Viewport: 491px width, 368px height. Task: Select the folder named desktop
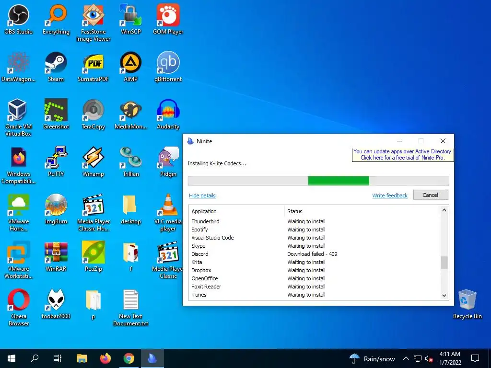click(130, 209)
